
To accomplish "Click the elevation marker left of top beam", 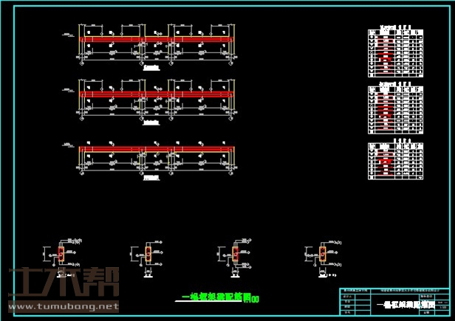I will click(67, 35).
